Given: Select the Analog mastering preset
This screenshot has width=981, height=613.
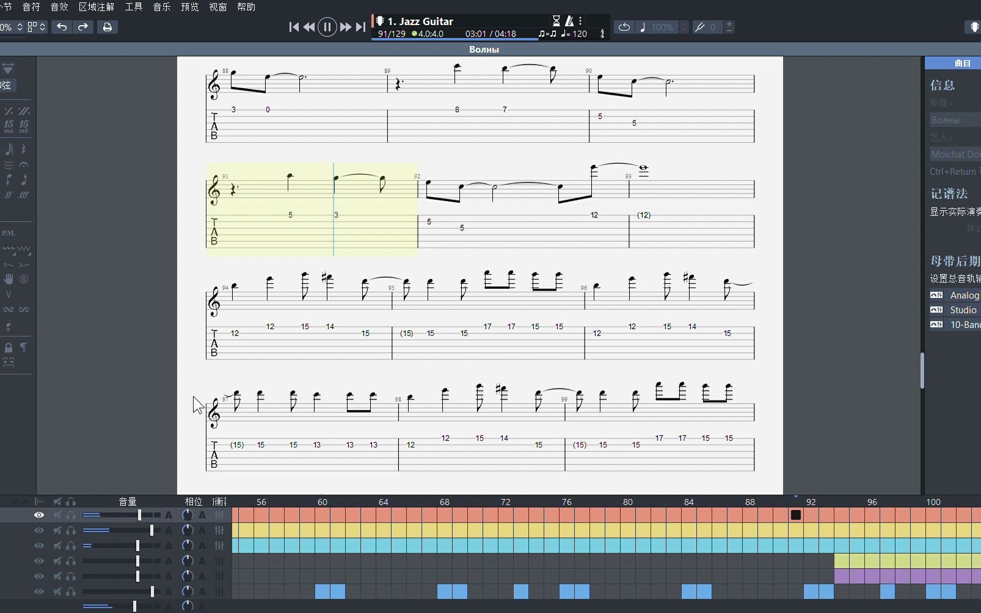Looking at the screenshot, I should [x=955, y=295].
